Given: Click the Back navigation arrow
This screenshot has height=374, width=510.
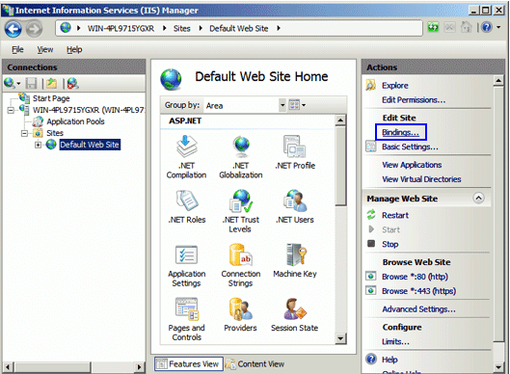Looking at the screenshot, I should tap(13, 29).
